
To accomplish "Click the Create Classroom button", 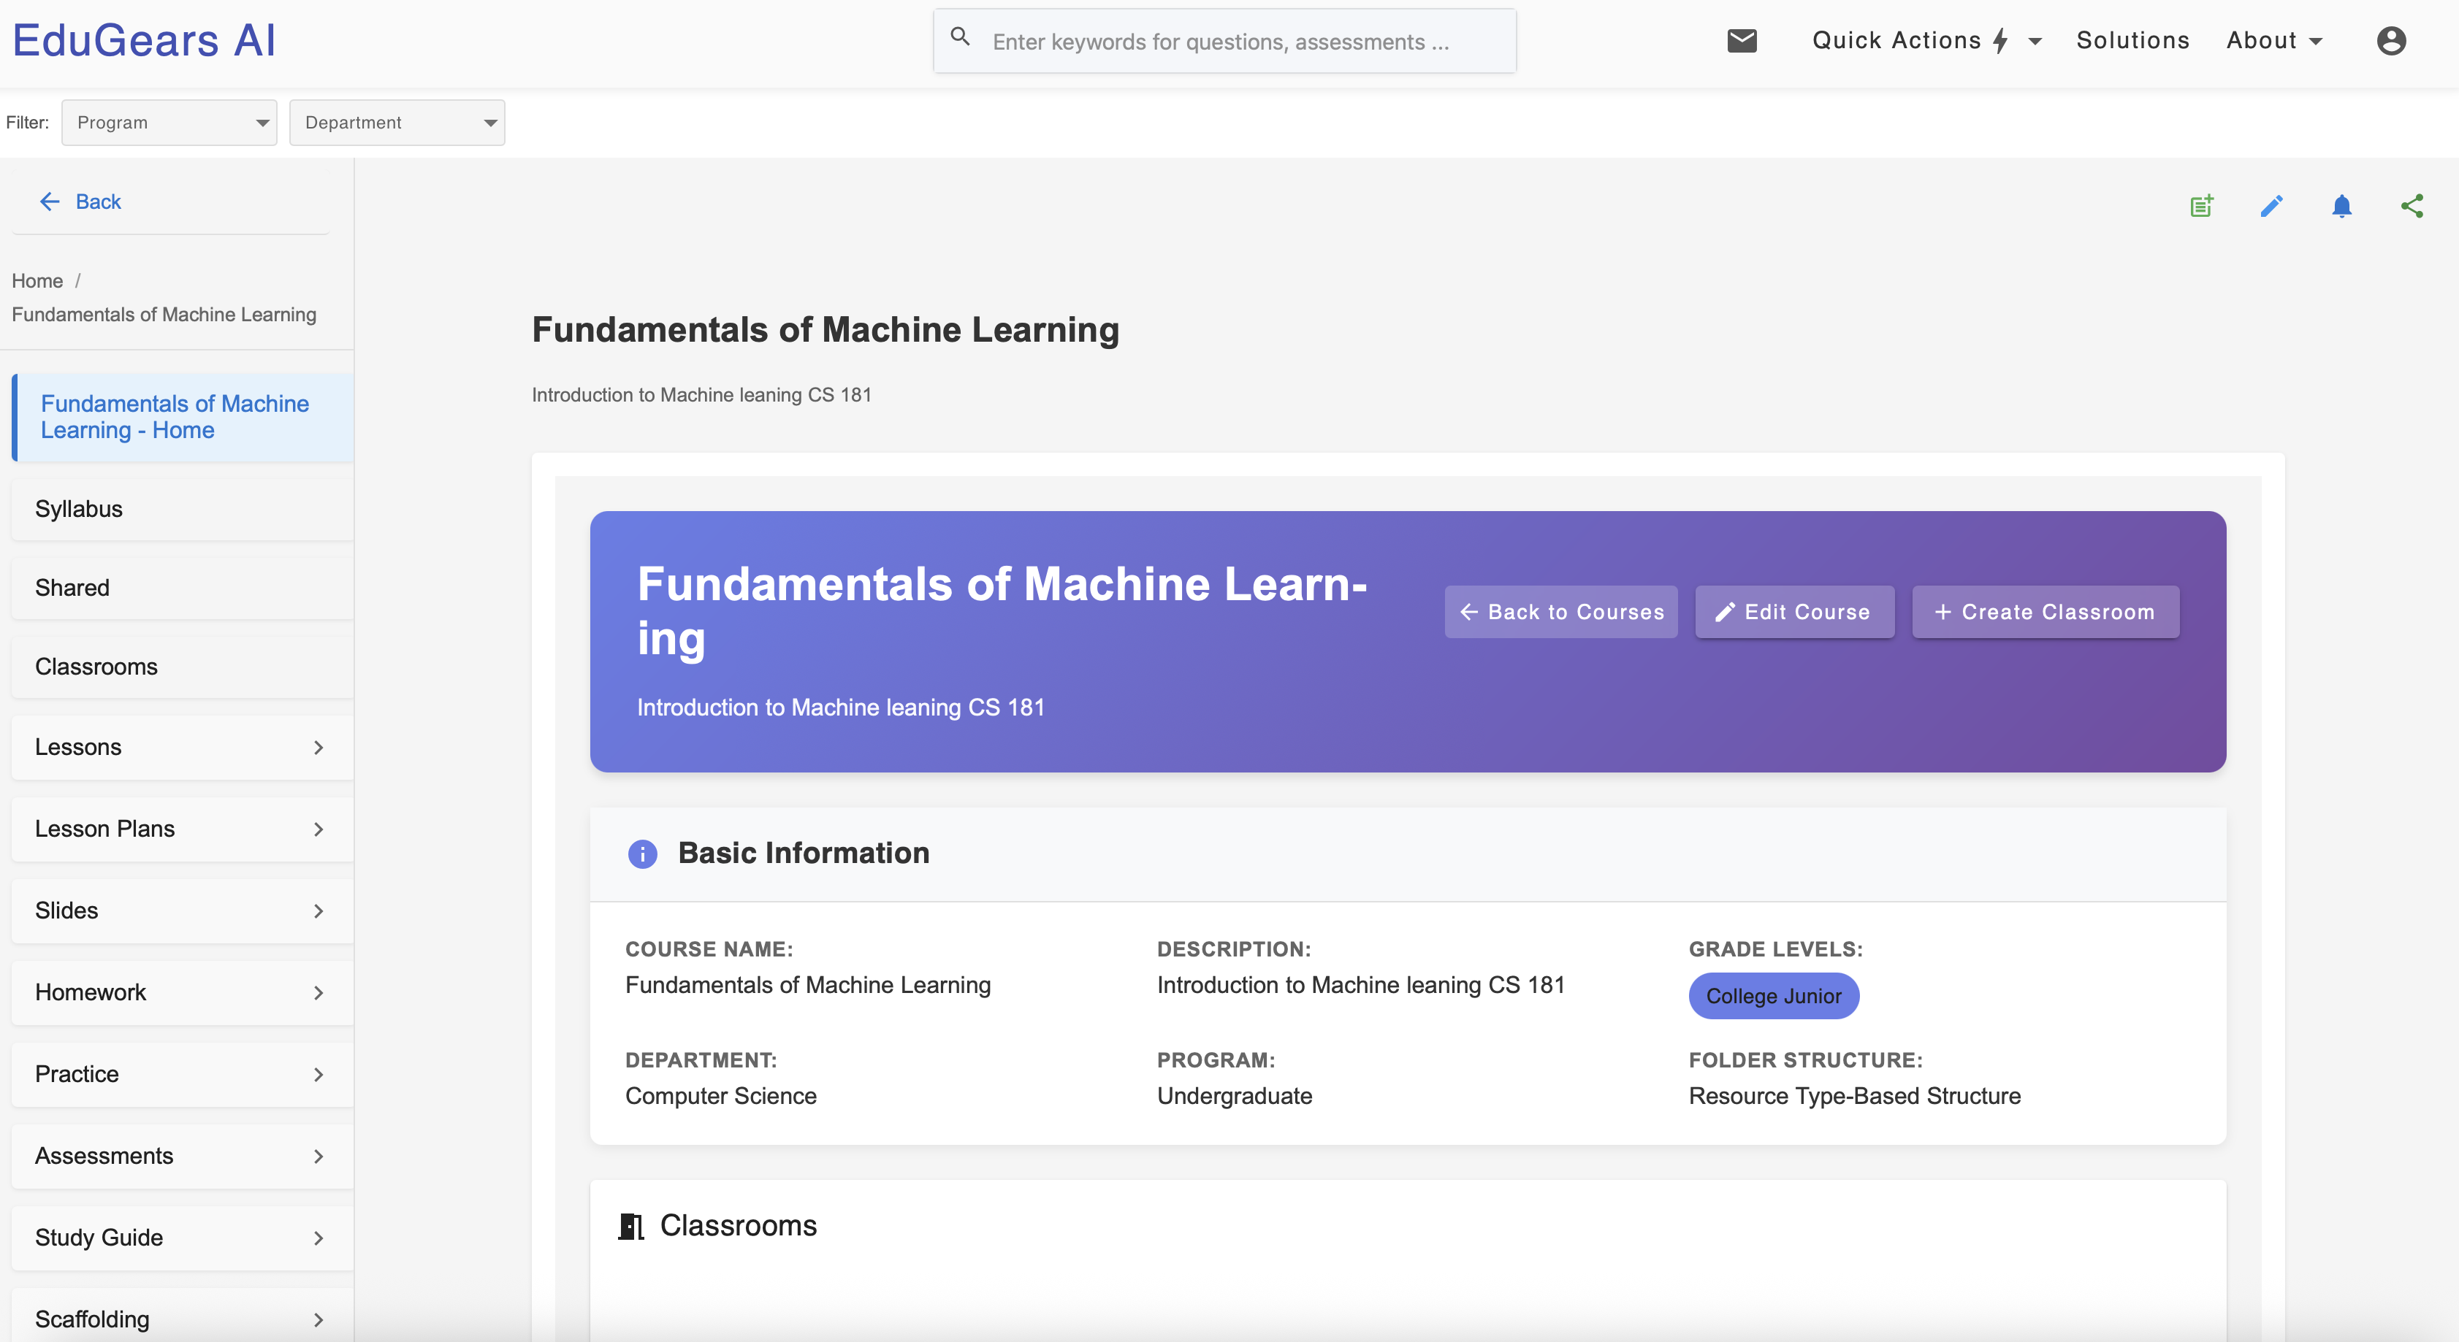I will (2045, 611).
